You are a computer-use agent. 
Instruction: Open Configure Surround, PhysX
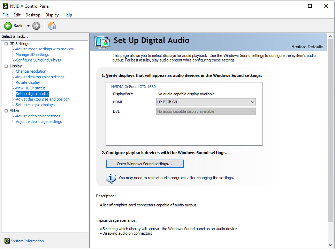38,60
